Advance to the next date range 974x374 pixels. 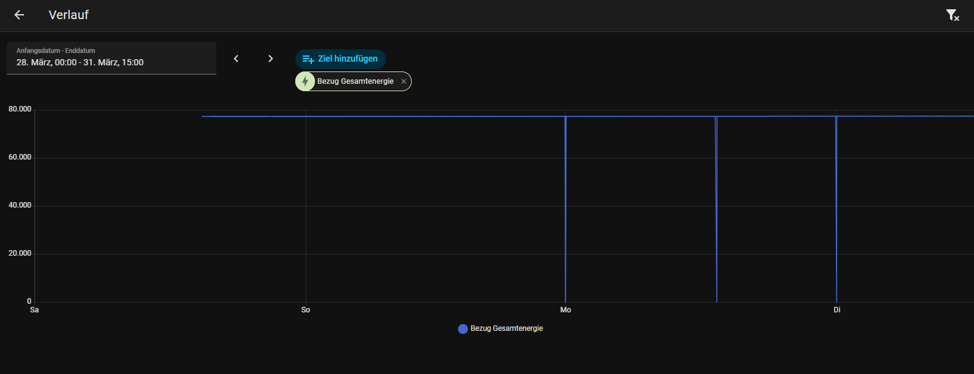coord(271,59)
